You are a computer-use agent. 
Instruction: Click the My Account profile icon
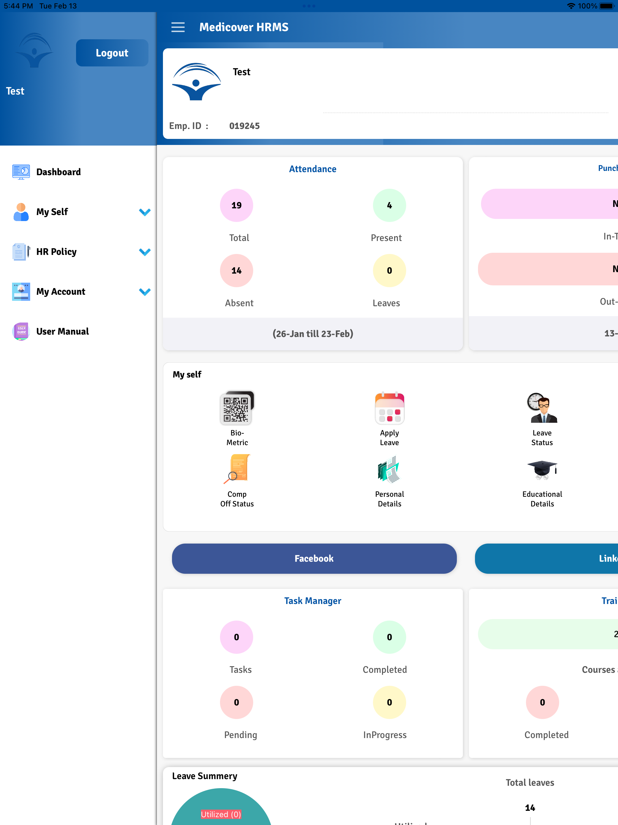coord(21,292)
